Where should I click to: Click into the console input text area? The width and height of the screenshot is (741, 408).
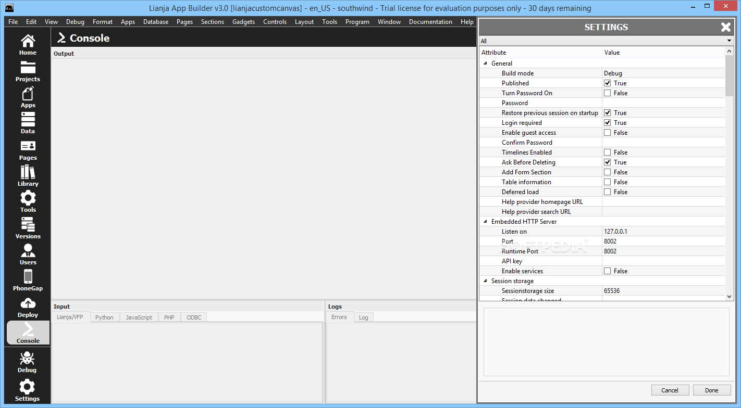point(187,362)
